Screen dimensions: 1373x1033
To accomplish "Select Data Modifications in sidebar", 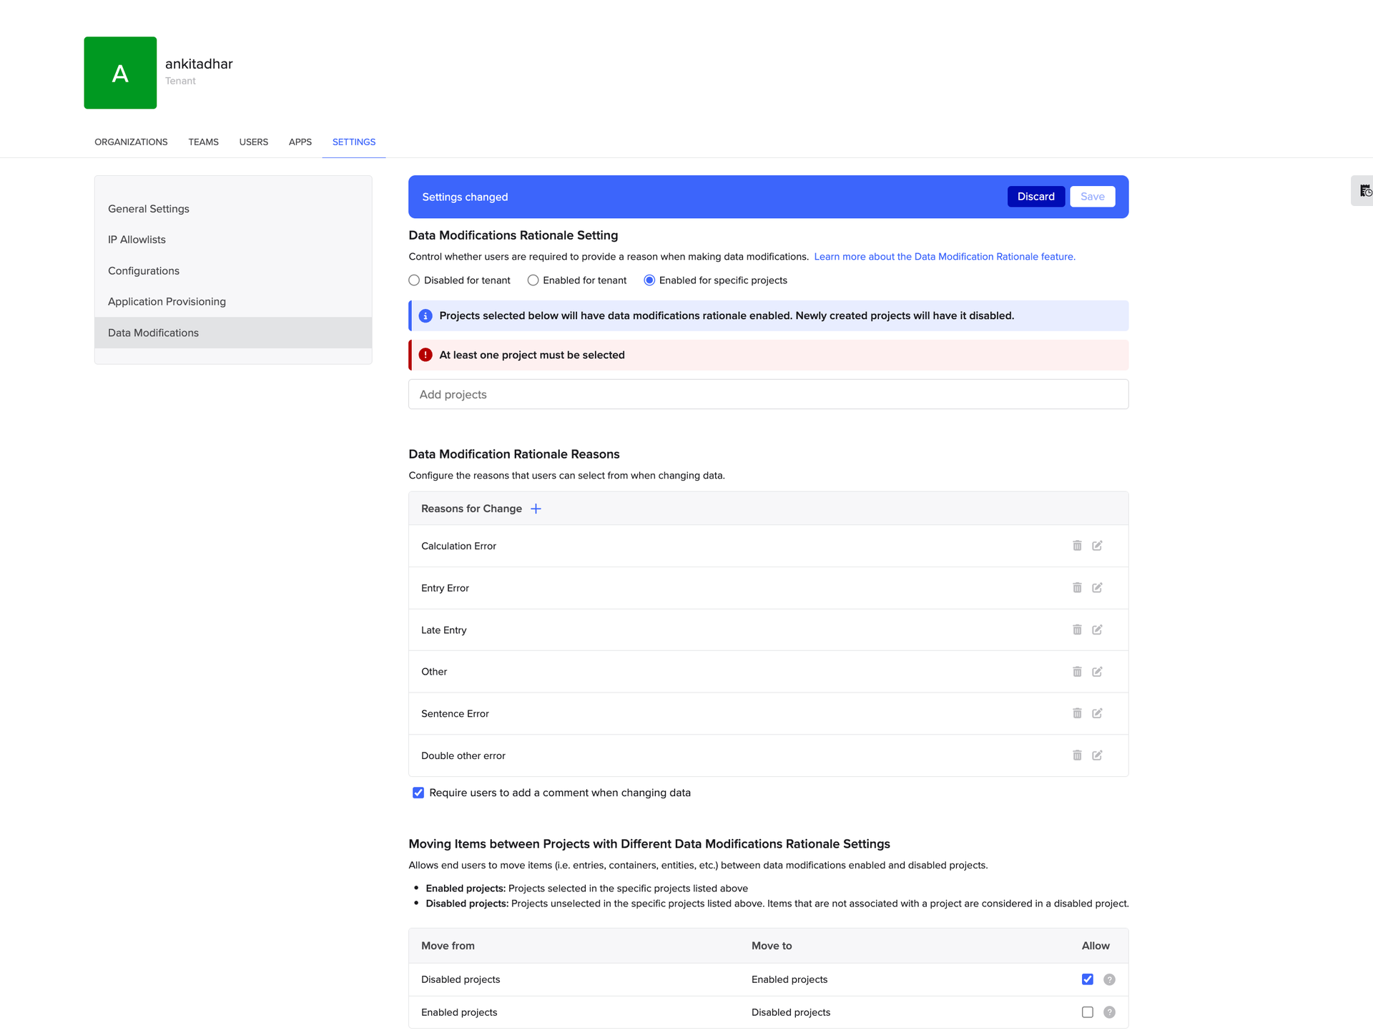I will (233, 333).
